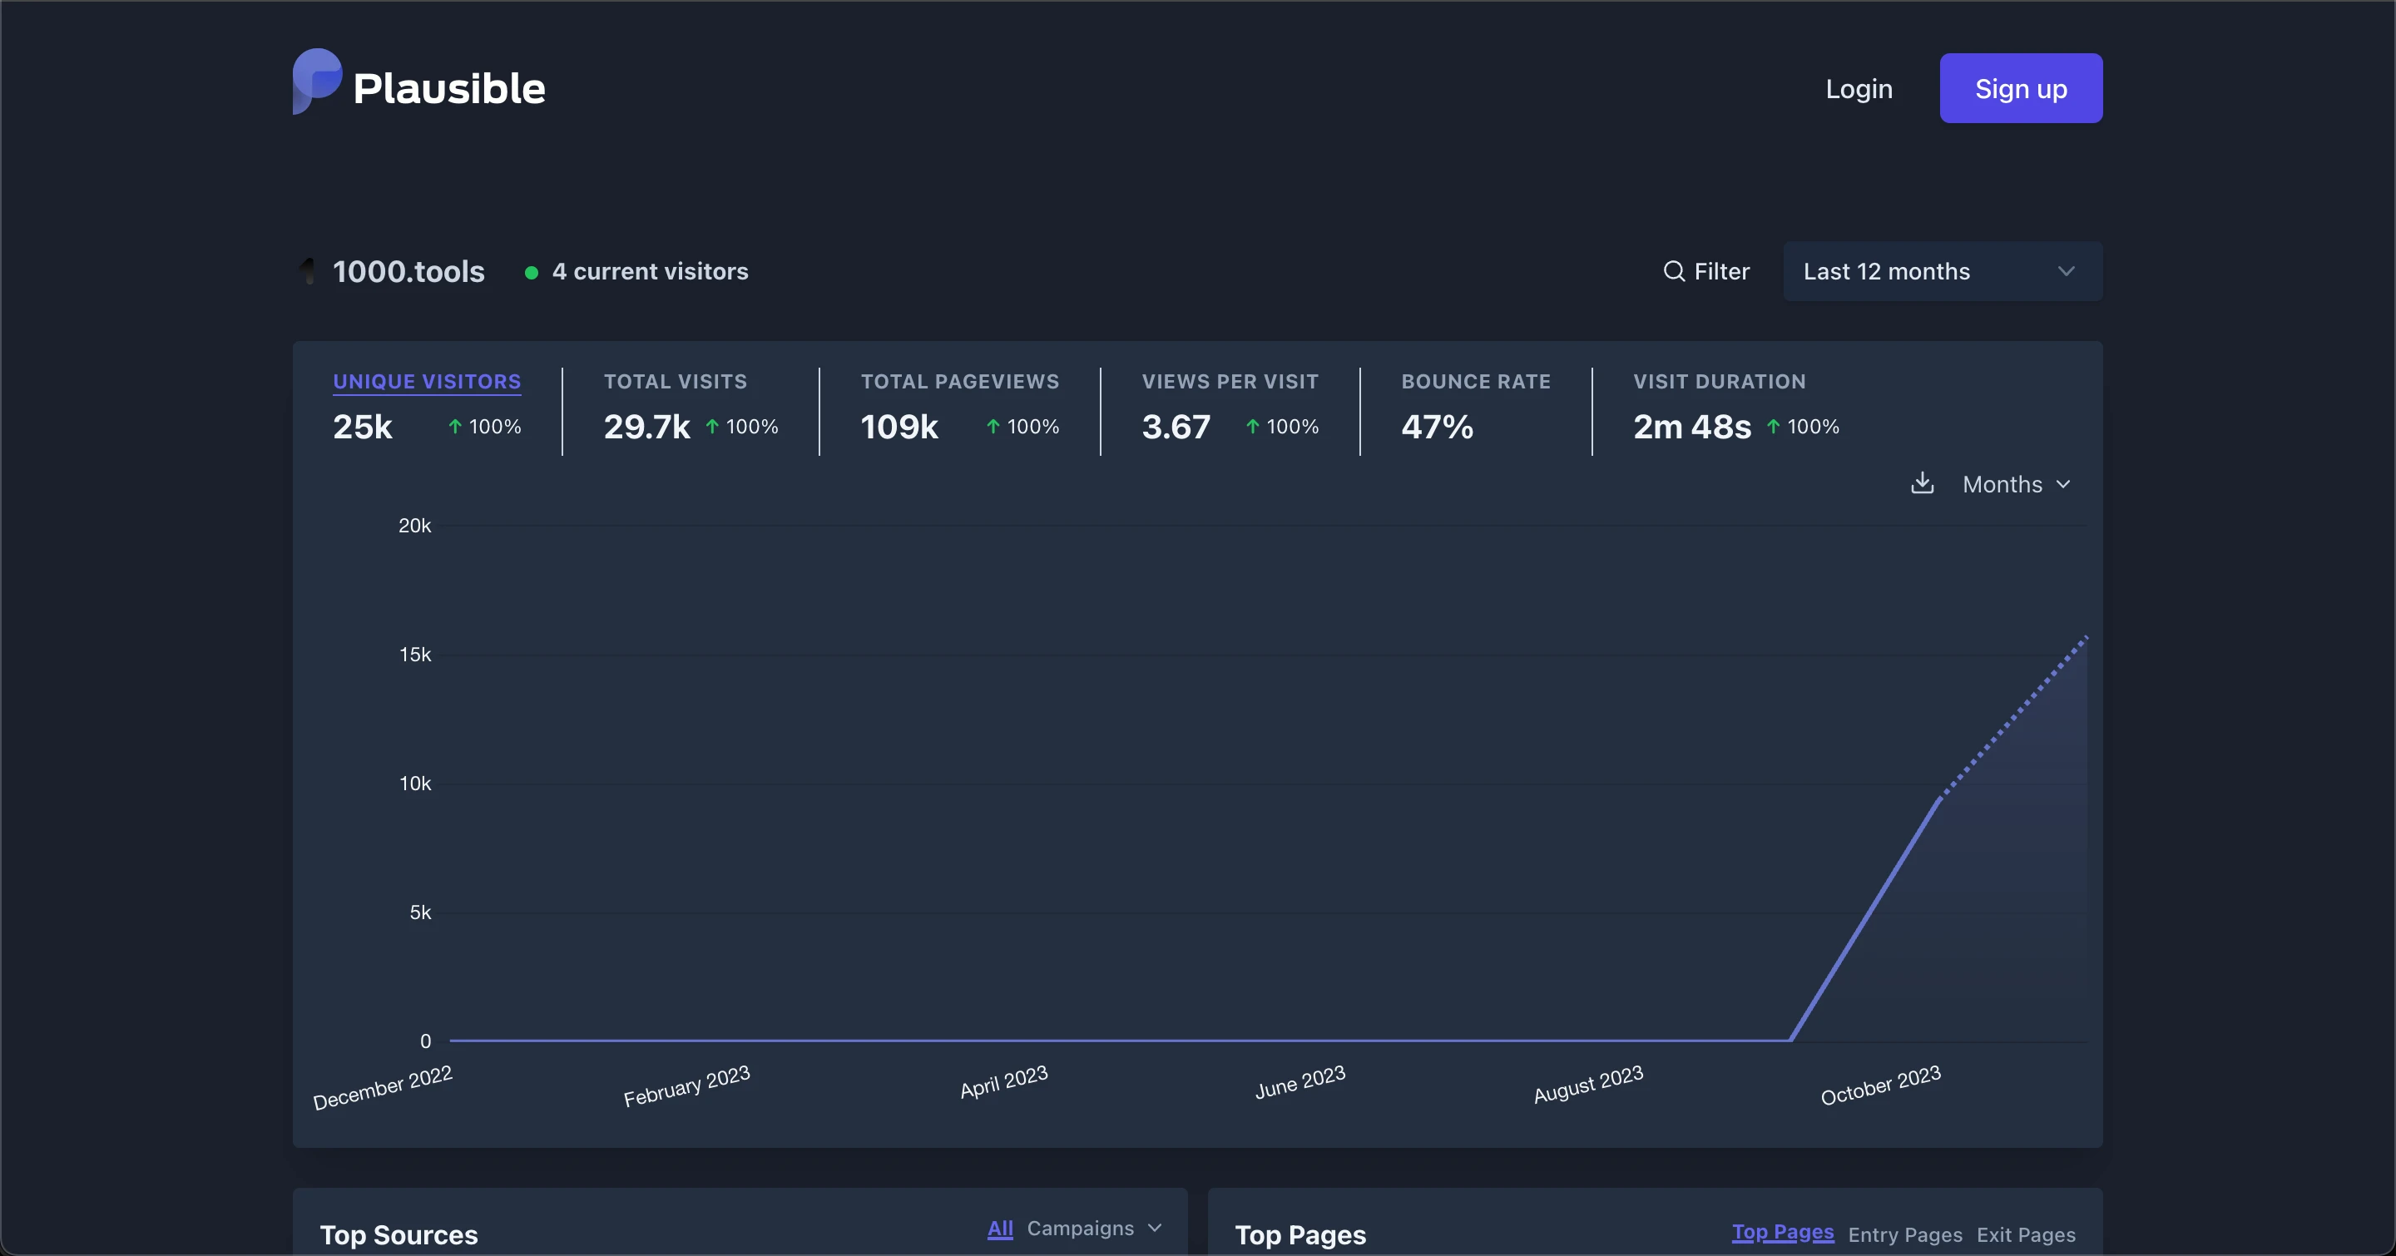This screenshot has height=1256, width=2396.
Task: Click the Plausible logo icon
Action: coord(317,82)
